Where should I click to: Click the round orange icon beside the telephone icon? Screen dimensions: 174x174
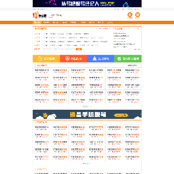coord(130,15)
